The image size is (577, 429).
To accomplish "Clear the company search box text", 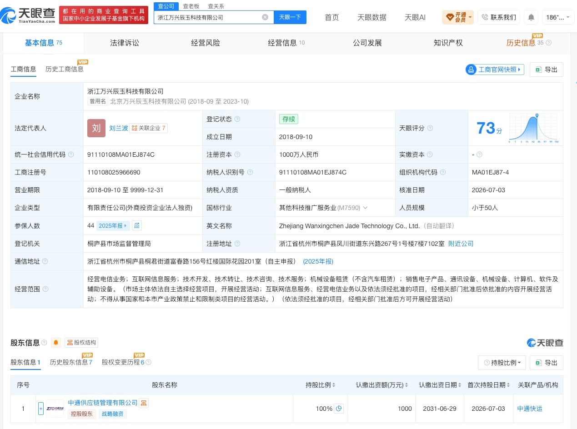I will tap(265, 17).
